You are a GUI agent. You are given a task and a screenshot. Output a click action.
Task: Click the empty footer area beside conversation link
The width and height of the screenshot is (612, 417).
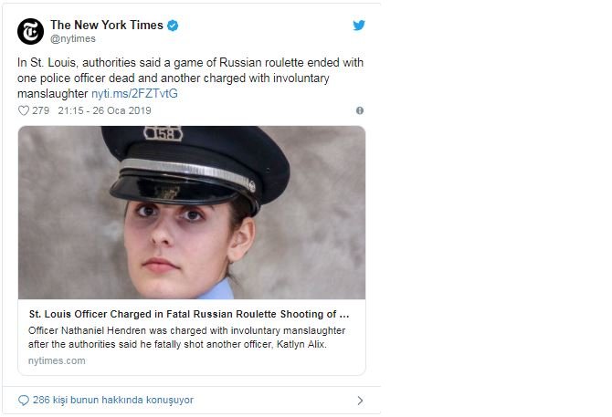[274, 400]
